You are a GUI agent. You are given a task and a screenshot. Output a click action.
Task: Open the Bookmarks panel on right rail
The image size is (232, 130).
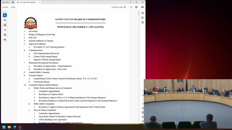click(x=142, y=18)
